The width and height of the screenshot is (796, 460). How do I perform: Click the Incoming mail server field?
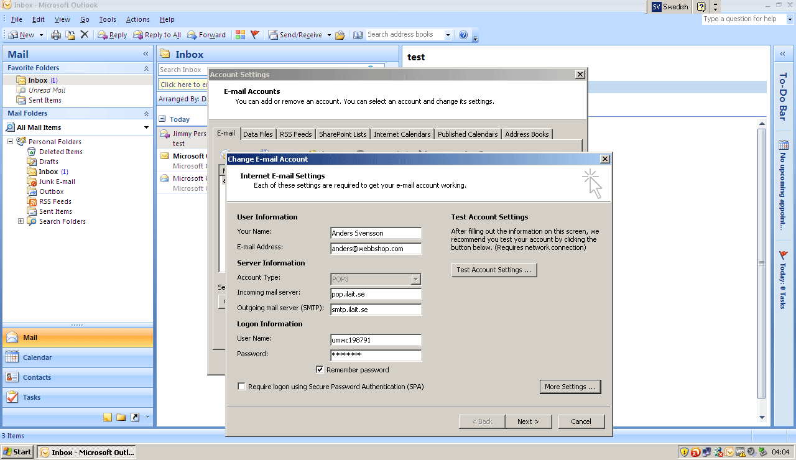click(x=376, y=294)
